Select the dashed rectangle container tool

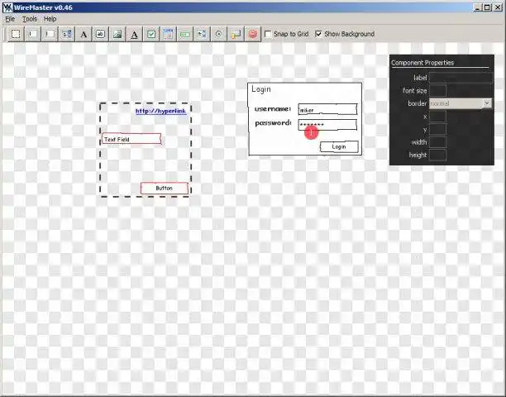[x=16, y=34]
